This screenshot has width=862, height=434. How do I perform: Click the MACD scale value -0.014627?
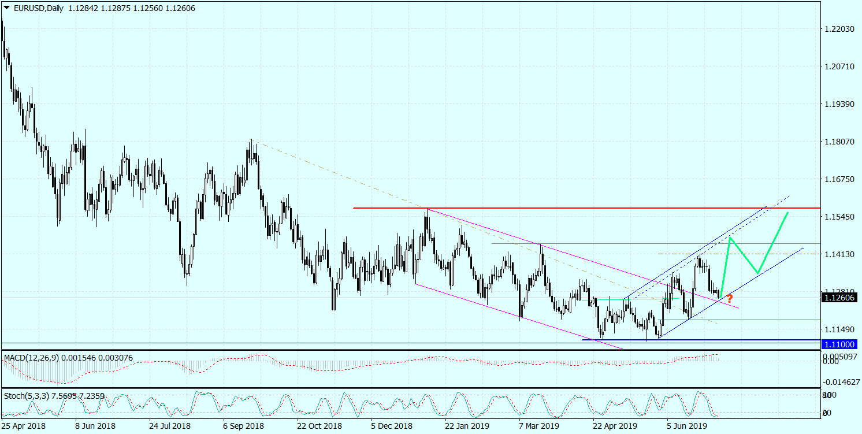[x=840, y=382]
